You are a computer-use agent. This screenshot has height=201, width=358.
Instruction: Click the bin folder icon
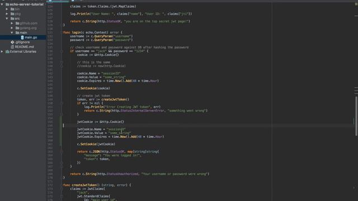click(12, 9)
